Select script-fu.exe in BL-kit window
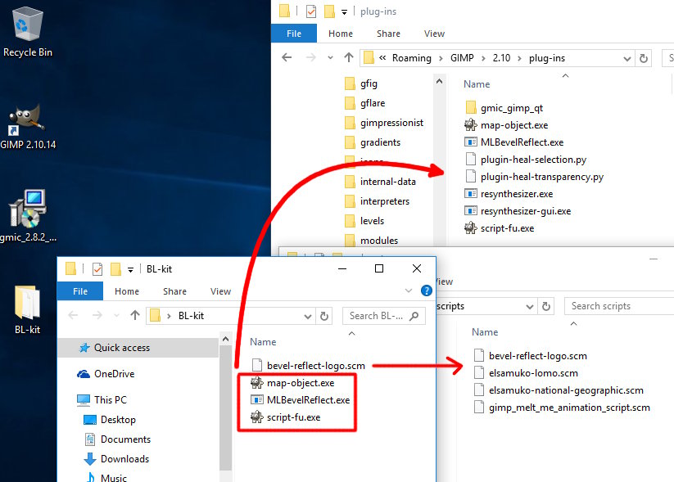The height and width of the screenshot is (482, 674). click(x=286, y=417)
